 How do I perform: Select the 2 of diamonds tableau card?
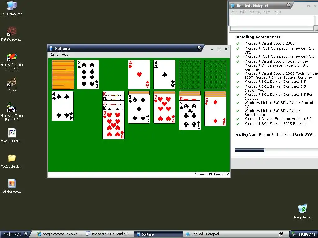click(216, 112)
